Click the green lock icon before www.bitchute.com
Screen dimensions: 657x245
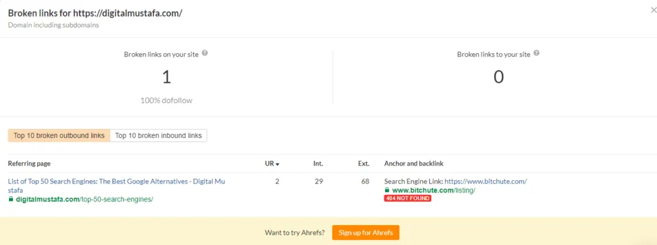tap(387, 190)
